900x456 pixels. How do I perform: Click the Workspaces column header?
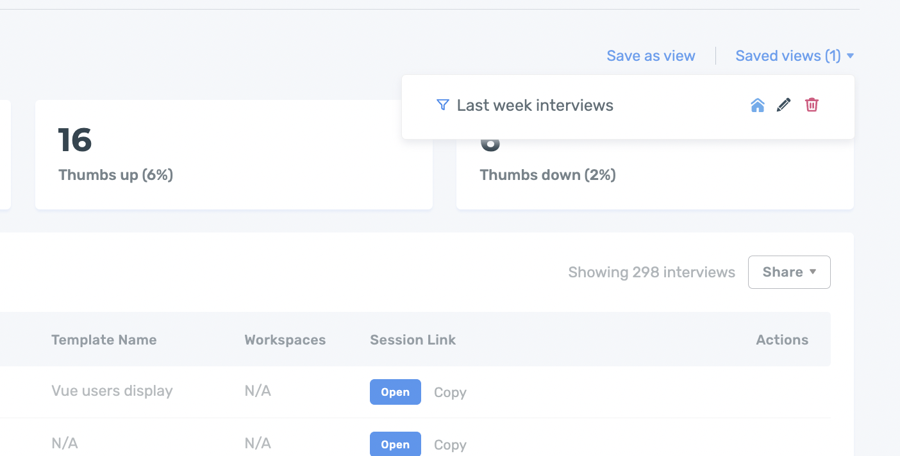click(285, 340)
